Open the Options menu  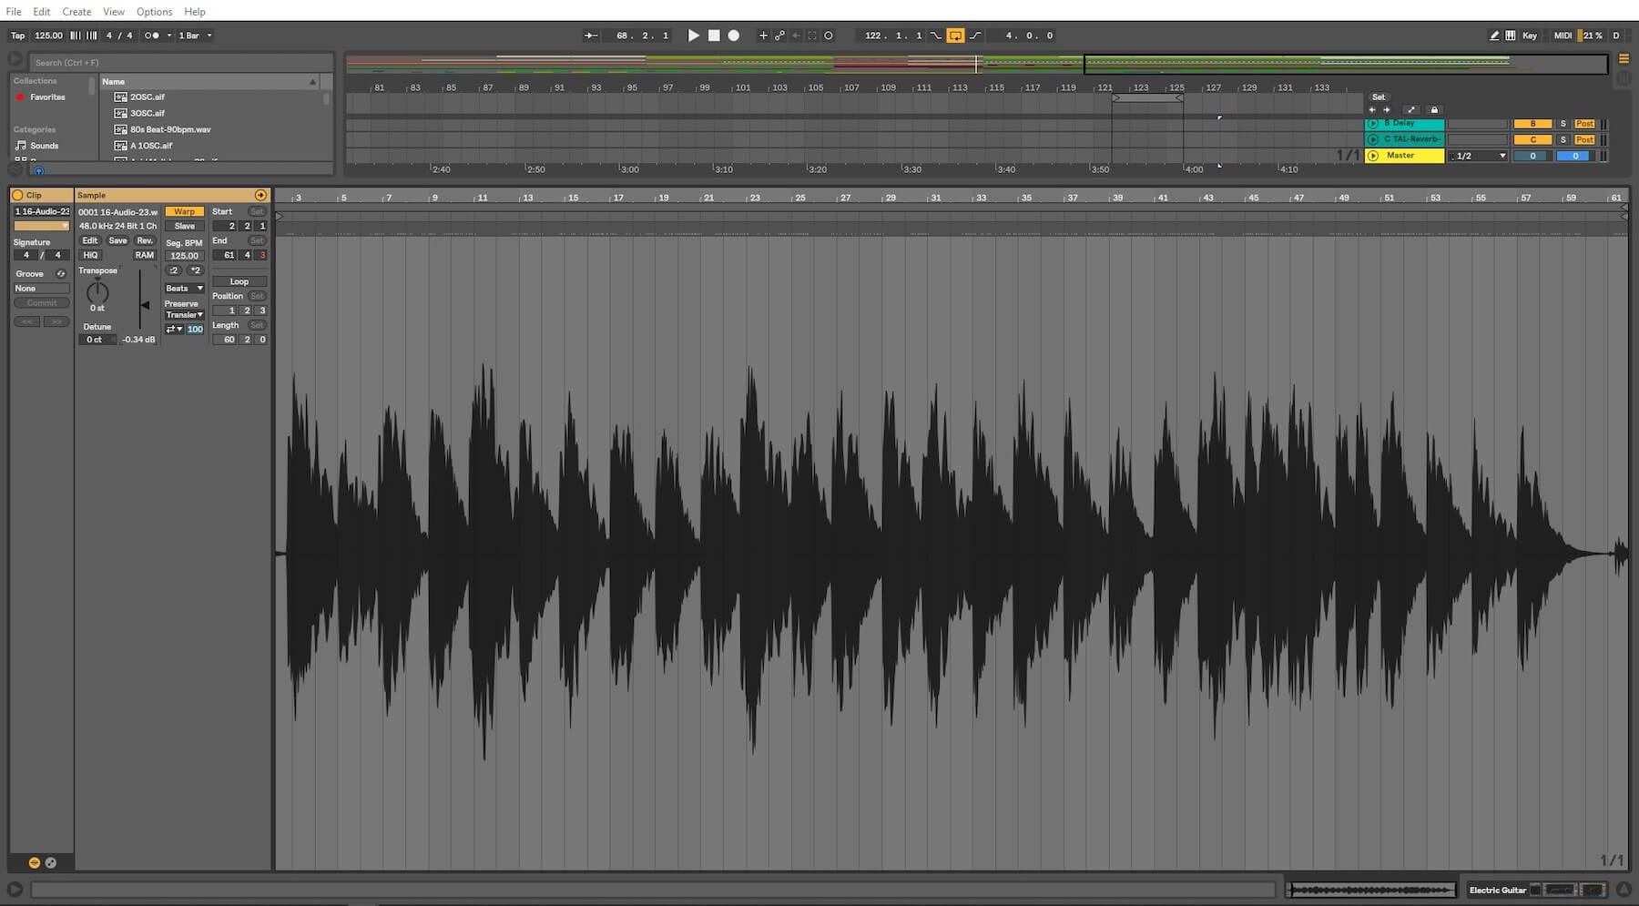click(154, 12)
